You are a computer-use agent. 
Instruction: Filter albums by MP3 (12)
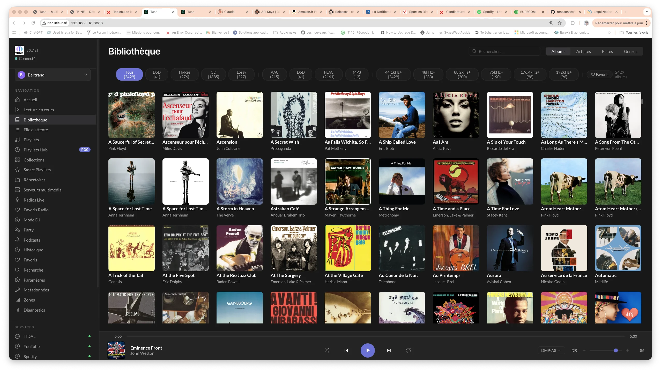[x=357, y=75]
